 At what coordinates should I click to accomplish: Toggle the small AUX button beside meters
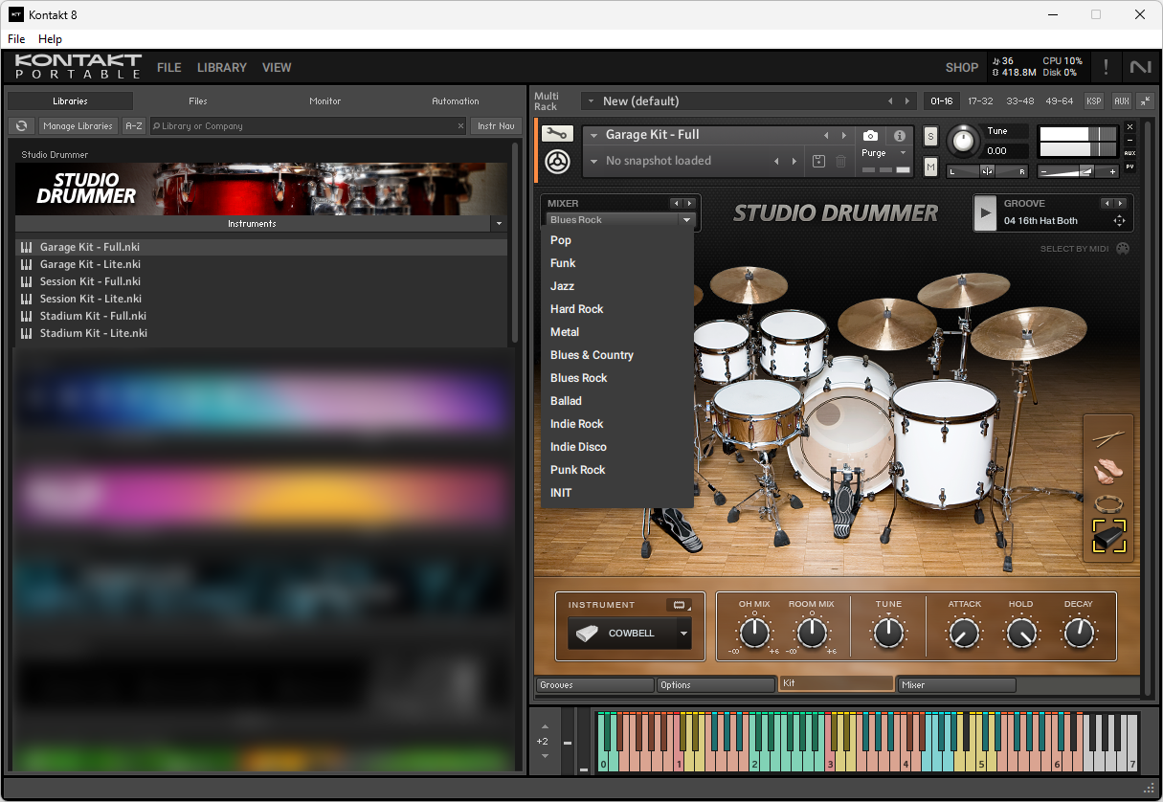coord(1129,153)
